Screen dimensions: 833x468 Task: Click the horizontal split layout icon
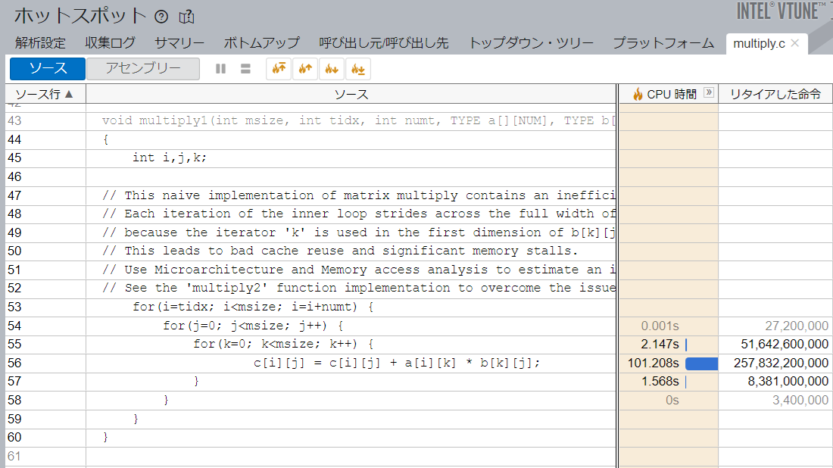point(245,69)
